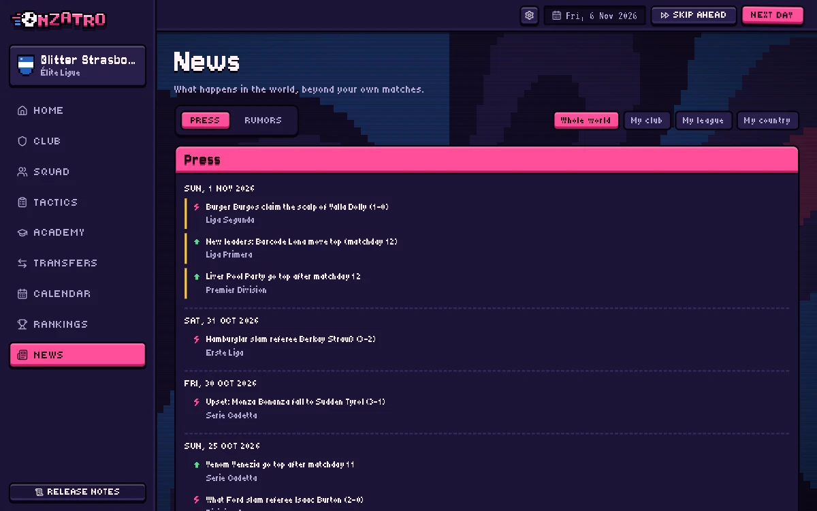This screenshot has width=817, height=511.
Task: Filter news by My league
Action: tap(703, 121)
